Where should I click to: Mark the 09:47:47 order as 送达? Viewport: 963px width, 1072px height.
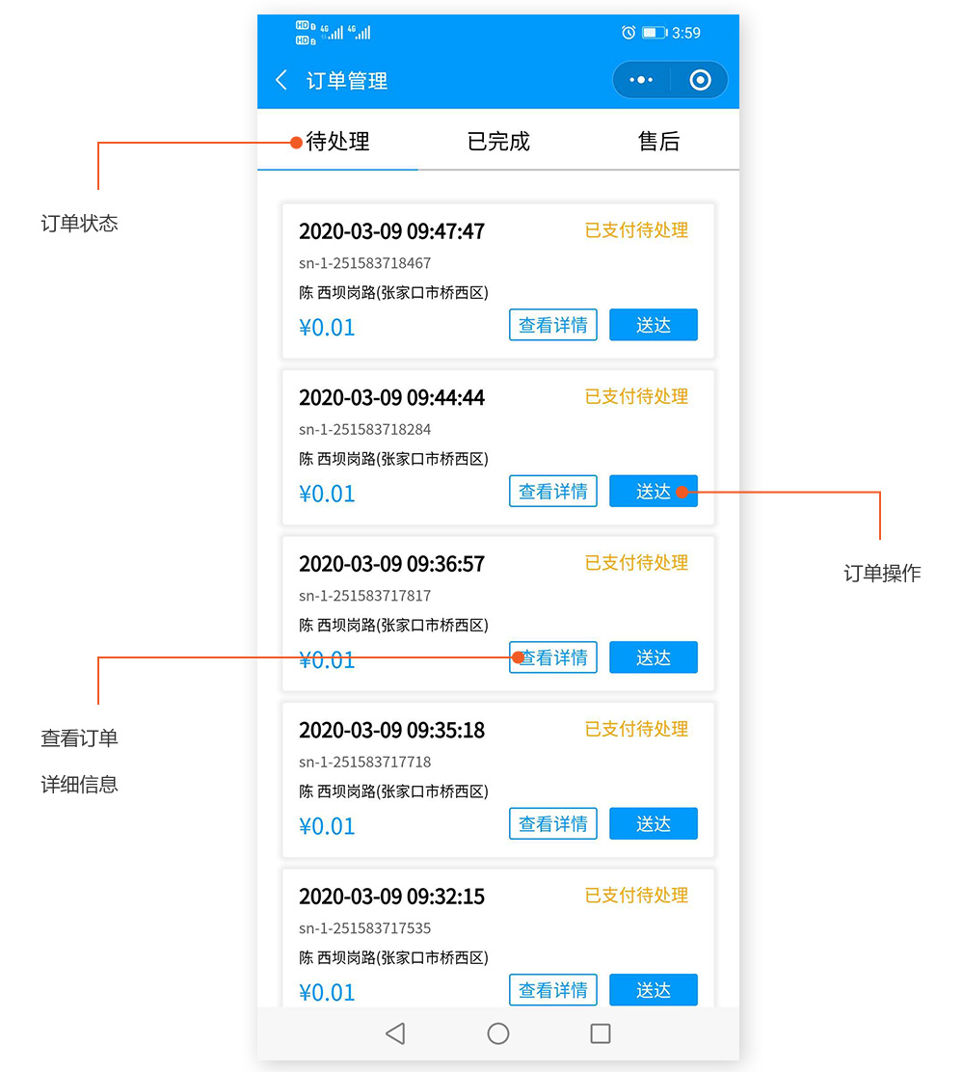click(x=653, y=326)
